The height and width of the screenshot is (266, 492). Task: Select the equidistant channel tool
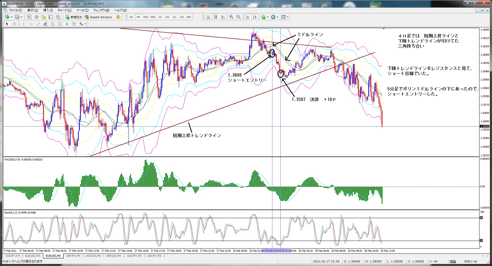click(x=45, y=24)
